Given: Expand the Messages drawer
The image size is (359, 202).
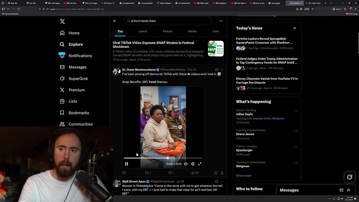Looking at the screenshot, I should coord(348,190).
